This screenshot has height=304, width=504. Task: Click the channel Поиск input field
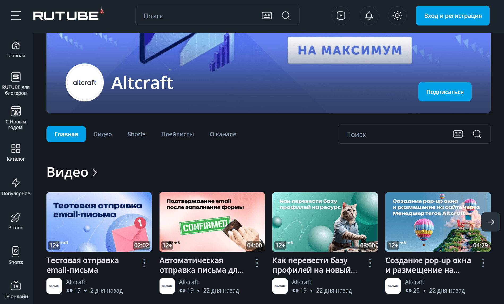pyautogui.click(x=395, y=134)
